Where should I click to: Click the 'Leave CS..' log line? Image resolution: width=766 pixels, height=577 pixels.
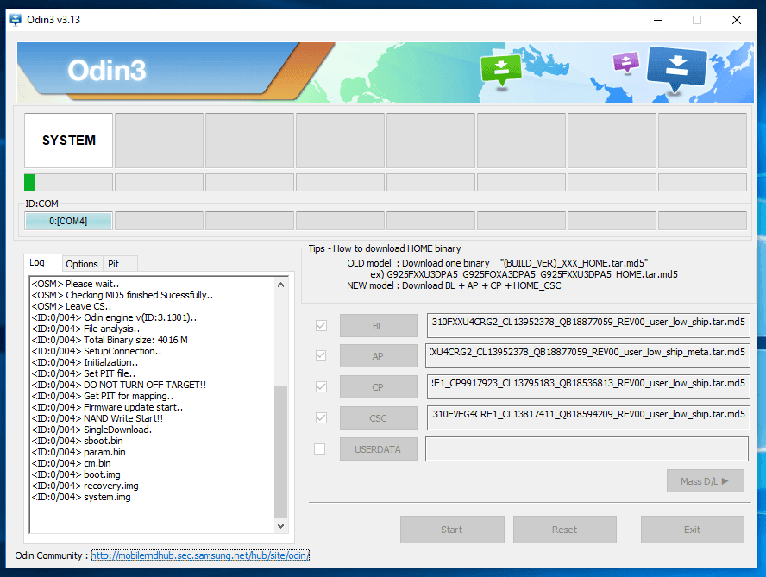point(72,306)
